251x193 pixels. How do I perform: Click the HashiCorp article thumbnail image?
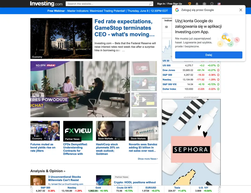(x=111, y=131)
